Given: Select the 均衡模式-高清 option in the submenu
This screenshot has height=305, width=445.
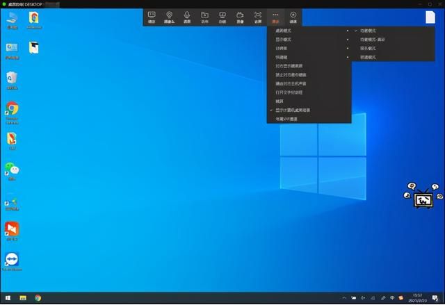Looking at the screenshot, I should pyautogui.click(x=394, y=40).
